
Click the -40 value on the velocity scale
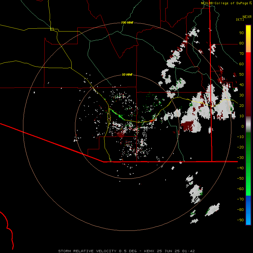click(240, 168)
